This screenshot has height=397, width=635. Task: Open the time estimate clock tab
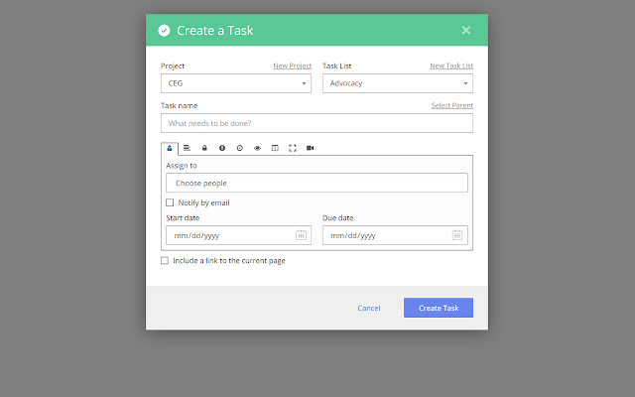click(239, 148)
